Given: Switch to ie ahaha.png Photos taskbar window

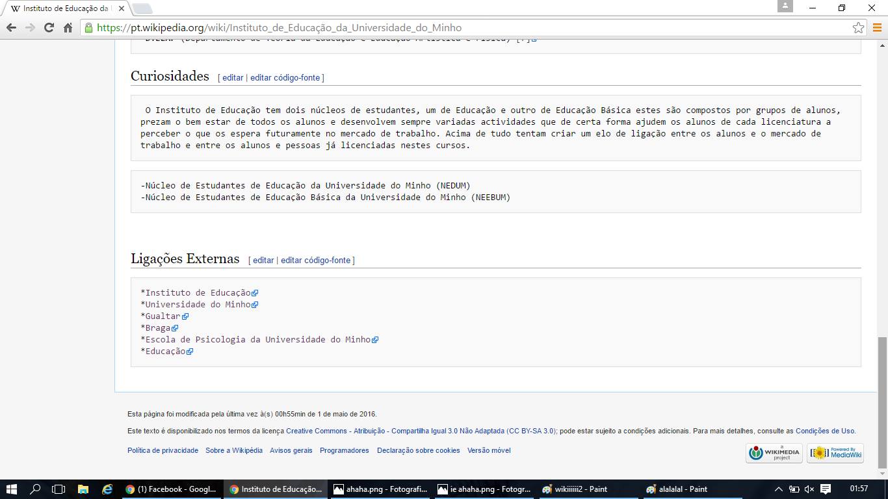Looking at the screenshot, I should point(484,489).
